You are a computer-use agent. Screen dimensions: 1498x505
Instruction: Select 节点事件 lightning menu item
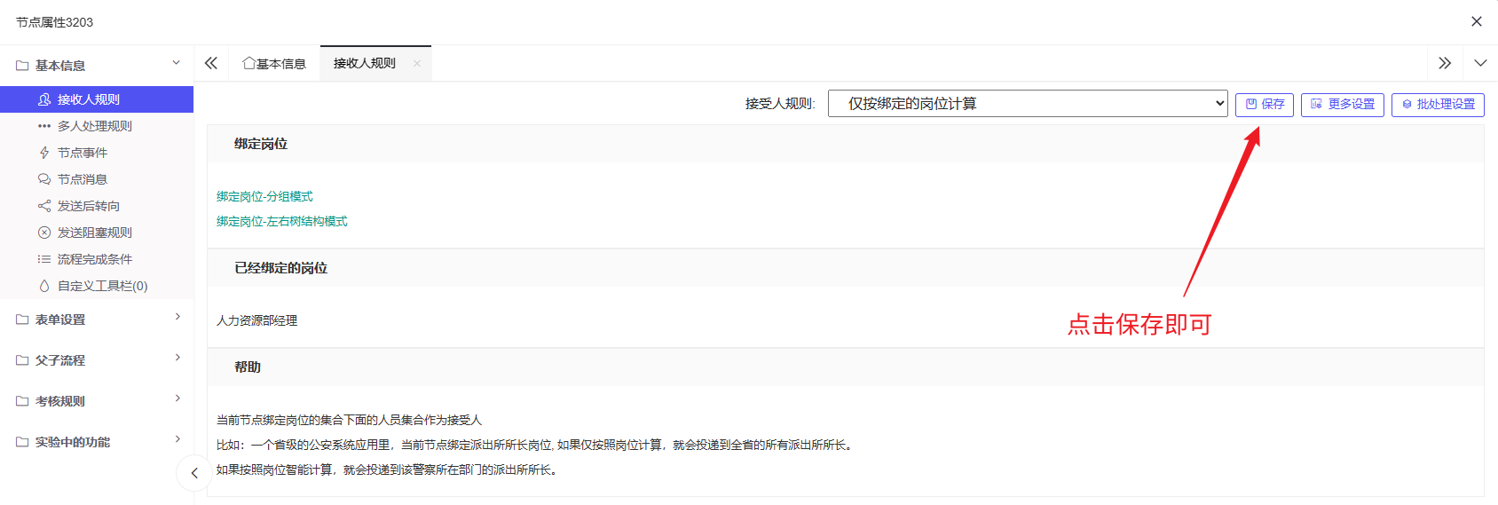pos(82,153)
